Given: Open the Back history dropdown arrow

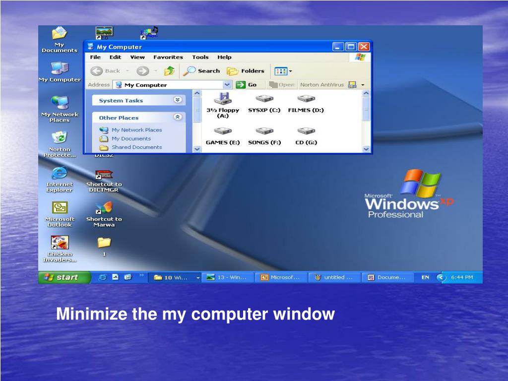Looking at the screenshot, I should [x=127, y=70].
